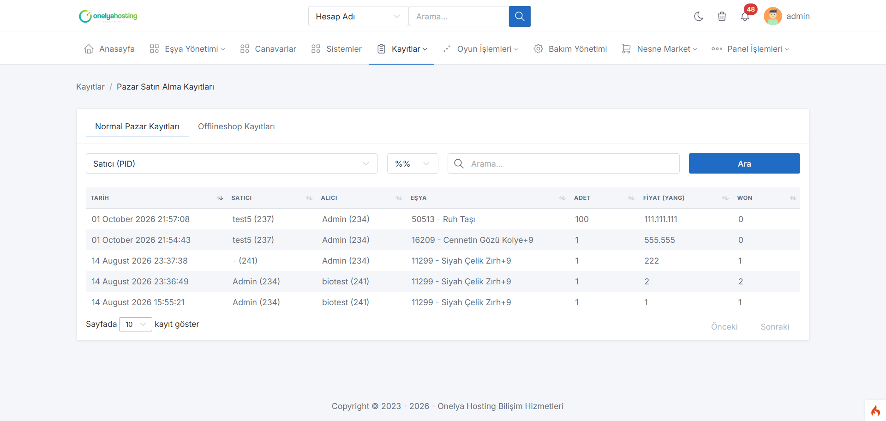Open the records per page dropdown
886x421 pixels.
pos(136,324)
